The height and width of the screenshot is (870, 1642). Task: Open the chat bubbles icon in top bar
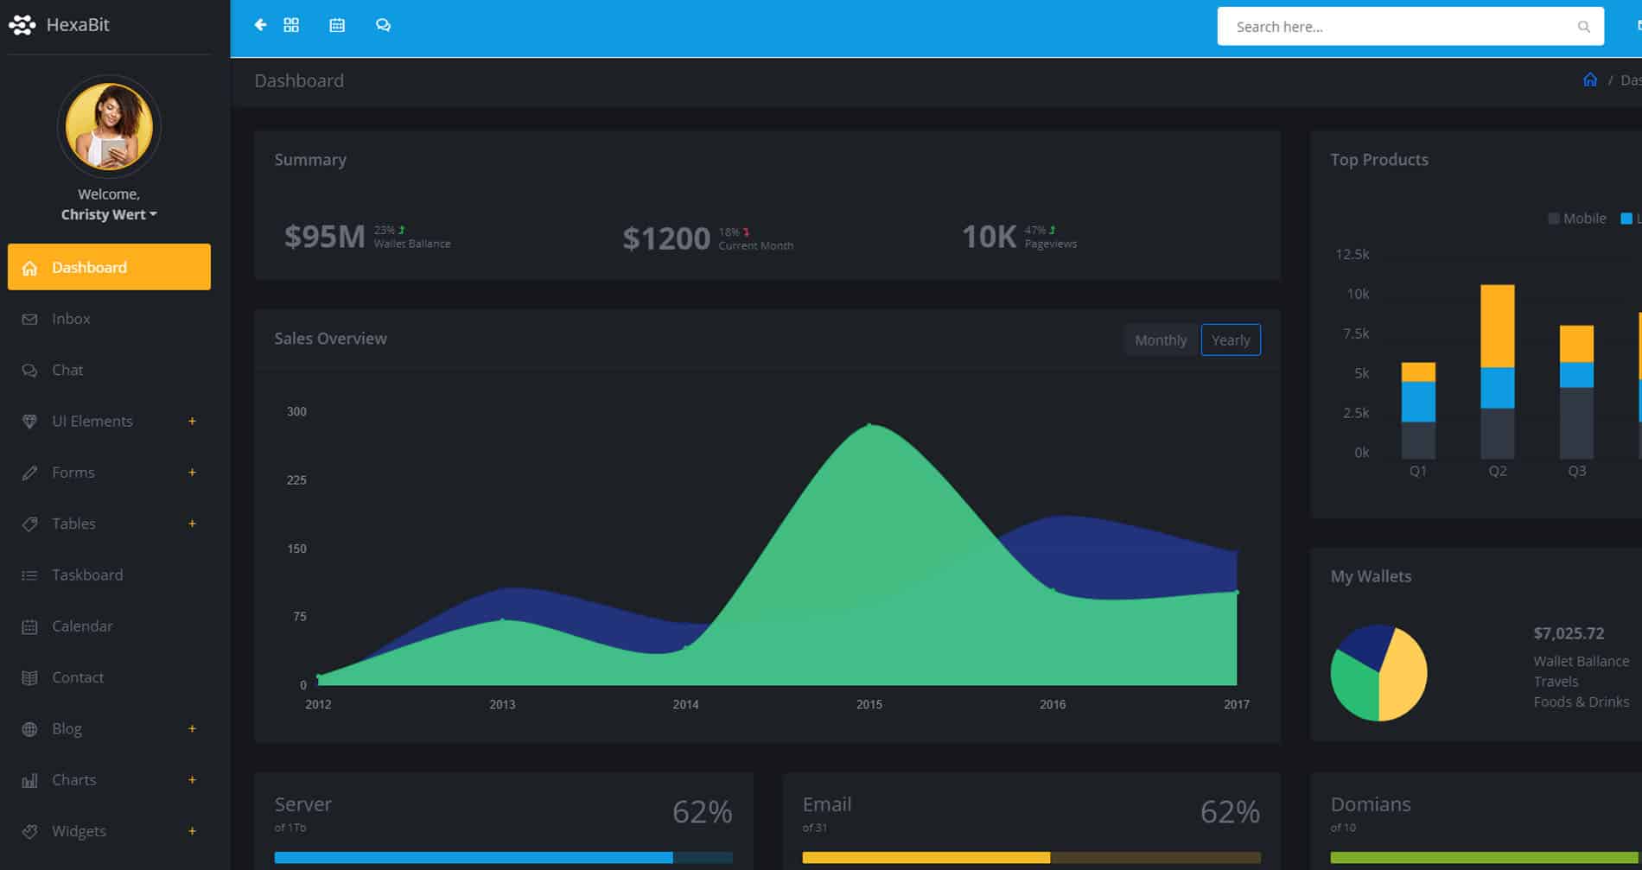(383, 25)
